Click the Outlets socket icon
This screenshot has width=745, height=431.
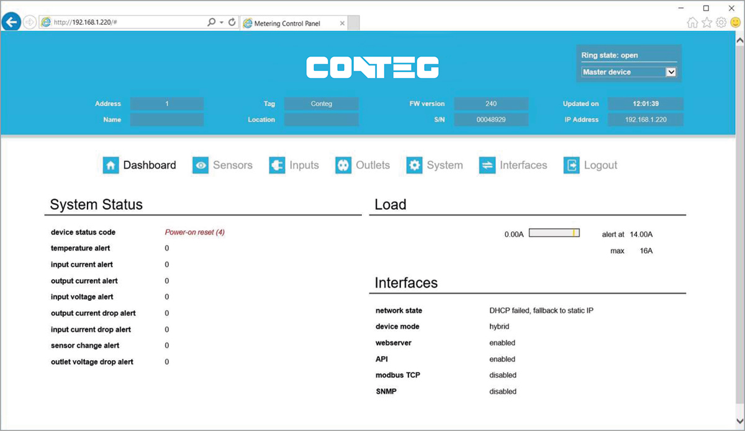(x=343, y=166)
